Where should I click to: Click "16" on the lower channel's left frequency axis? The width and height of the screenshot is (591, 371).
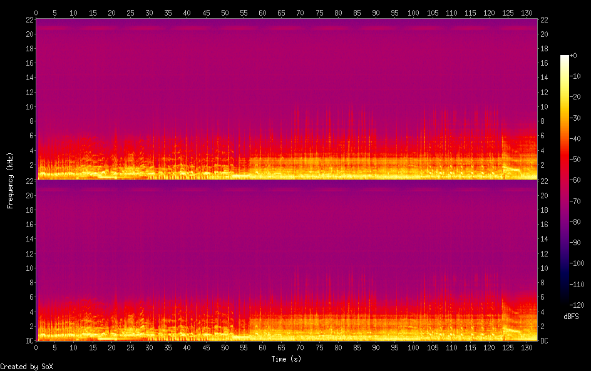[x=29, y=225]
